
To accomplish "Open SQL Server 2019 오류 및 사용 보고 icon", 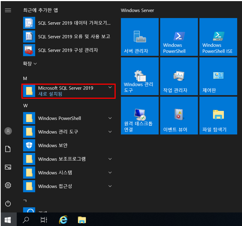I will pyautogui.click(x=29, y=37).
